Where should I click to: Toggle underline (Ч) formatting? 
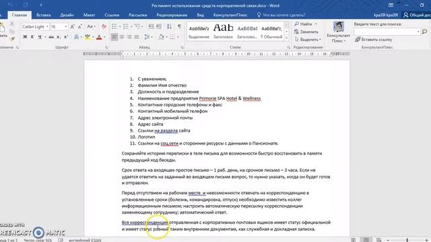(40, 37)
